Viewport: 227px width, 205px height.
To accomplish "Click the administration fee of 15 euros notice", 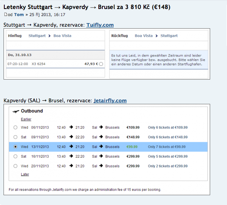I will pos(85,189).
